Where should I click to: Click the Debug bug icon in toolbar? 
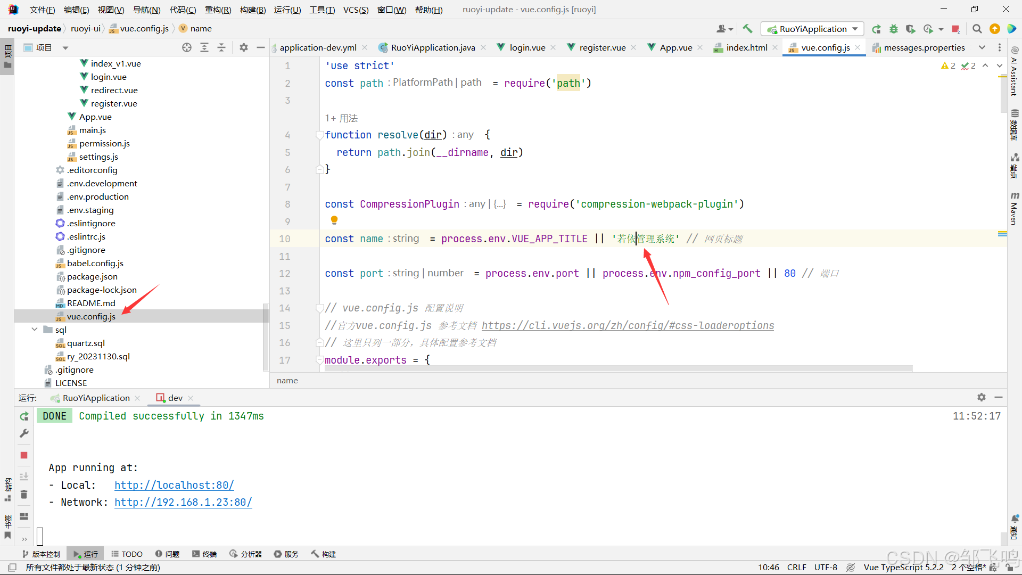point(894,29)
